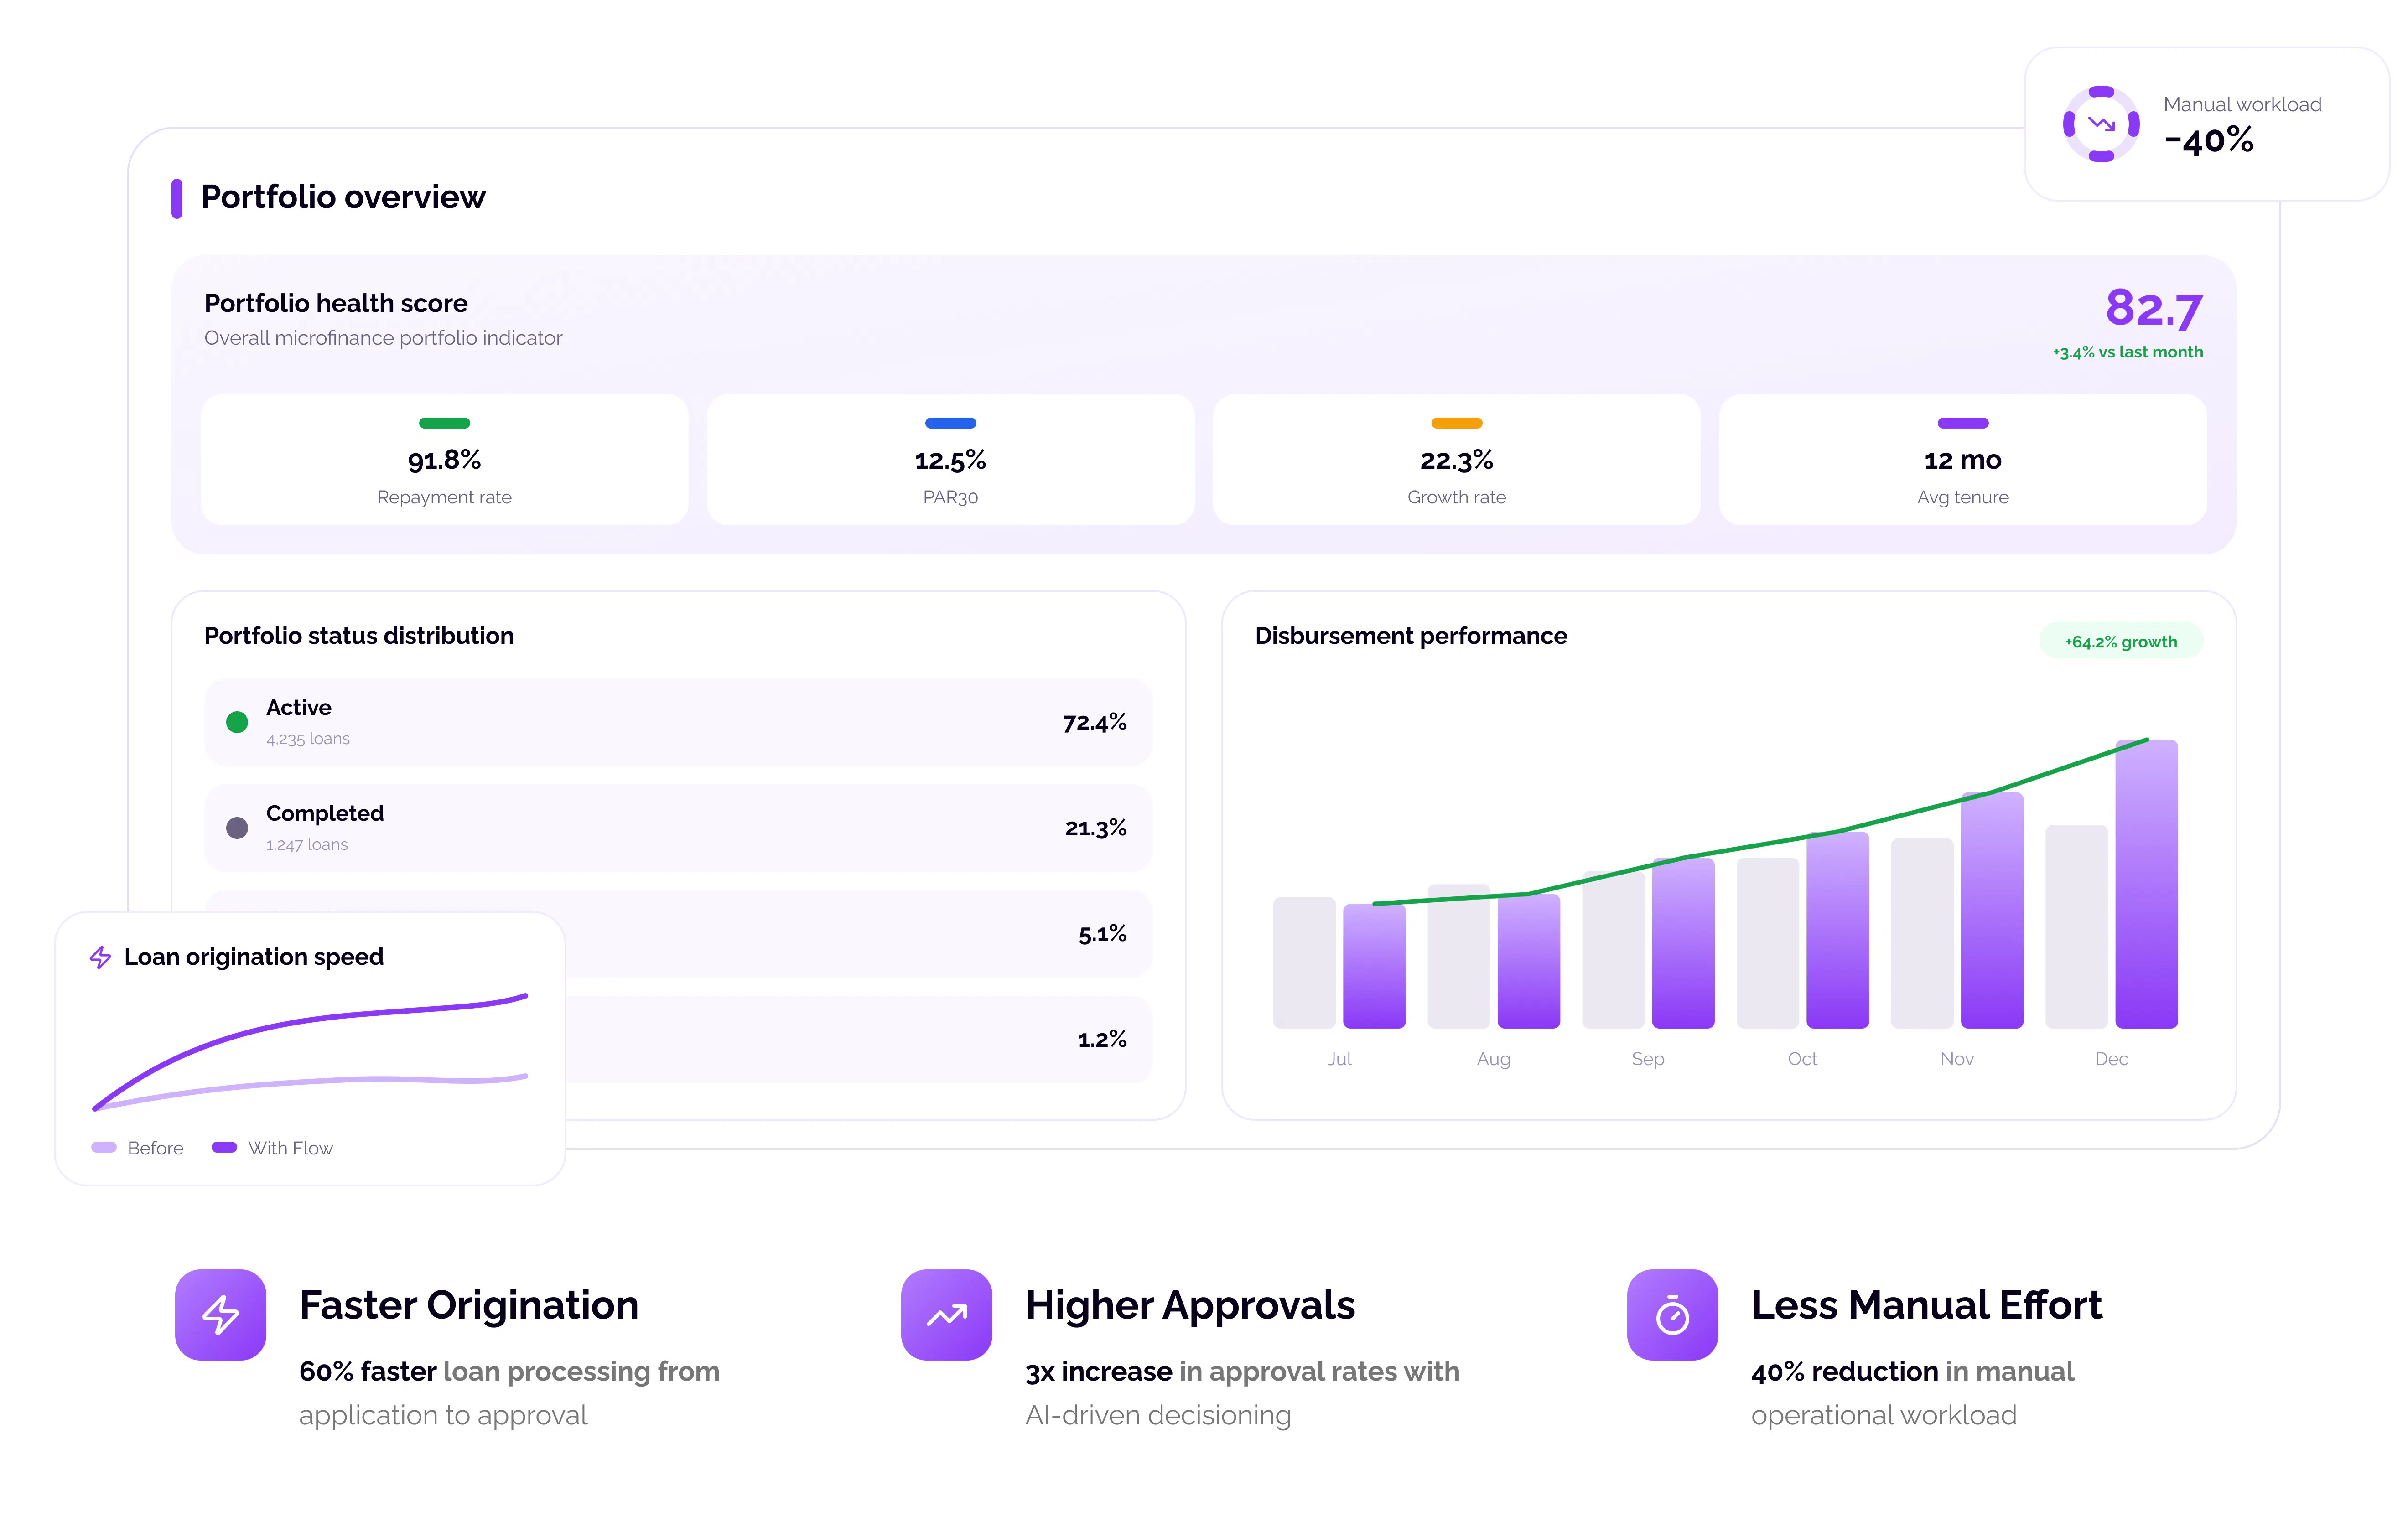Click the Faster Origination lightning bolt icon
Viewport: 2408px width, 1532px height.
point(220,1314)
